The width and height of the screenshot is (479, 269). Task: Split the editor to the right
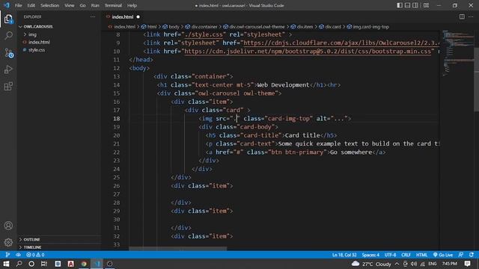[x=462, y=16]
